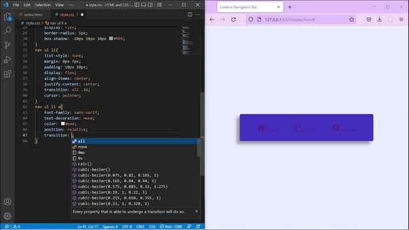Open editor More Actions ellipsis

point(197,15)
